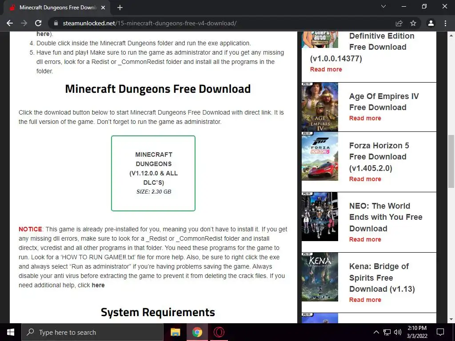Image resolution: width=455 pixels, height=341 pixels.
Task: Close the Minecraft Dungeons tab
Action: coord(103,8)
